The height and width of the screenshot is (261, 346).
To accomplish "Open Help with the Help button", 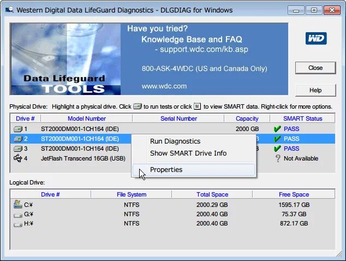I will [315, 90].
